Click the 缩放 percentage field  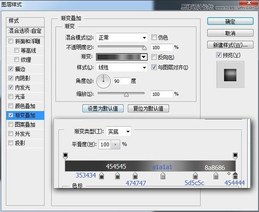(162, 94)
